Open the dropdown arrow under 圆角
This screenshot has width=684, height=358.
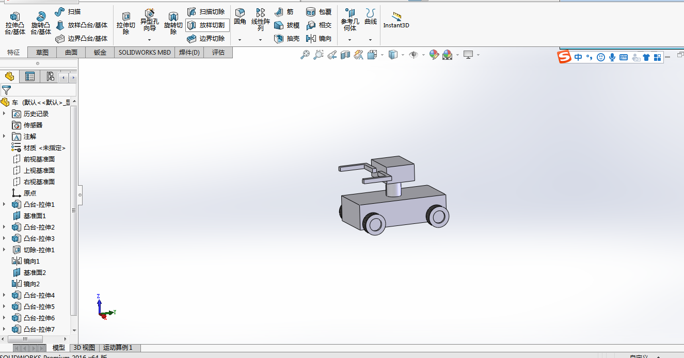[x=240, y=40]
